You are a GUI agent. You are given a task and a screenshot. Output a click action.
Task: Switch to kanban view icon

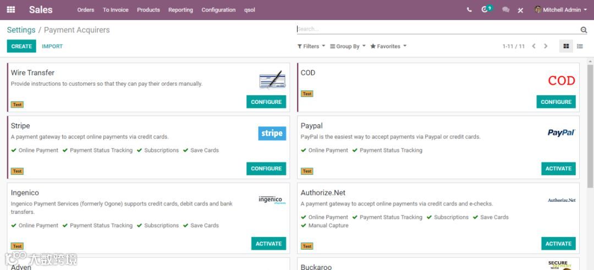566,46
